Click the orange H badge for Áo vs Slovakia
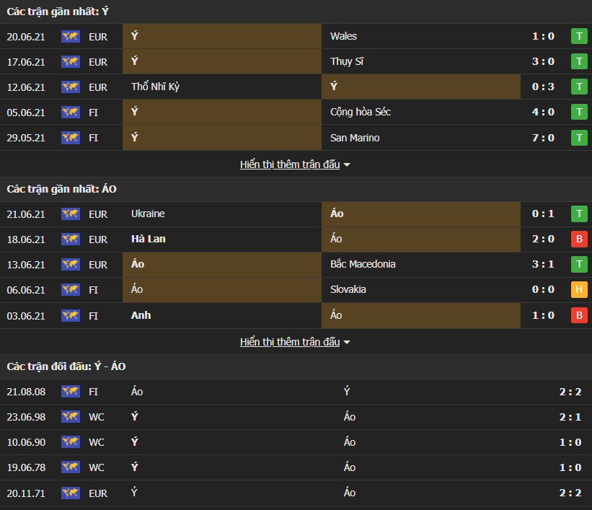This screenshot has width=592, height=510. 578,290
